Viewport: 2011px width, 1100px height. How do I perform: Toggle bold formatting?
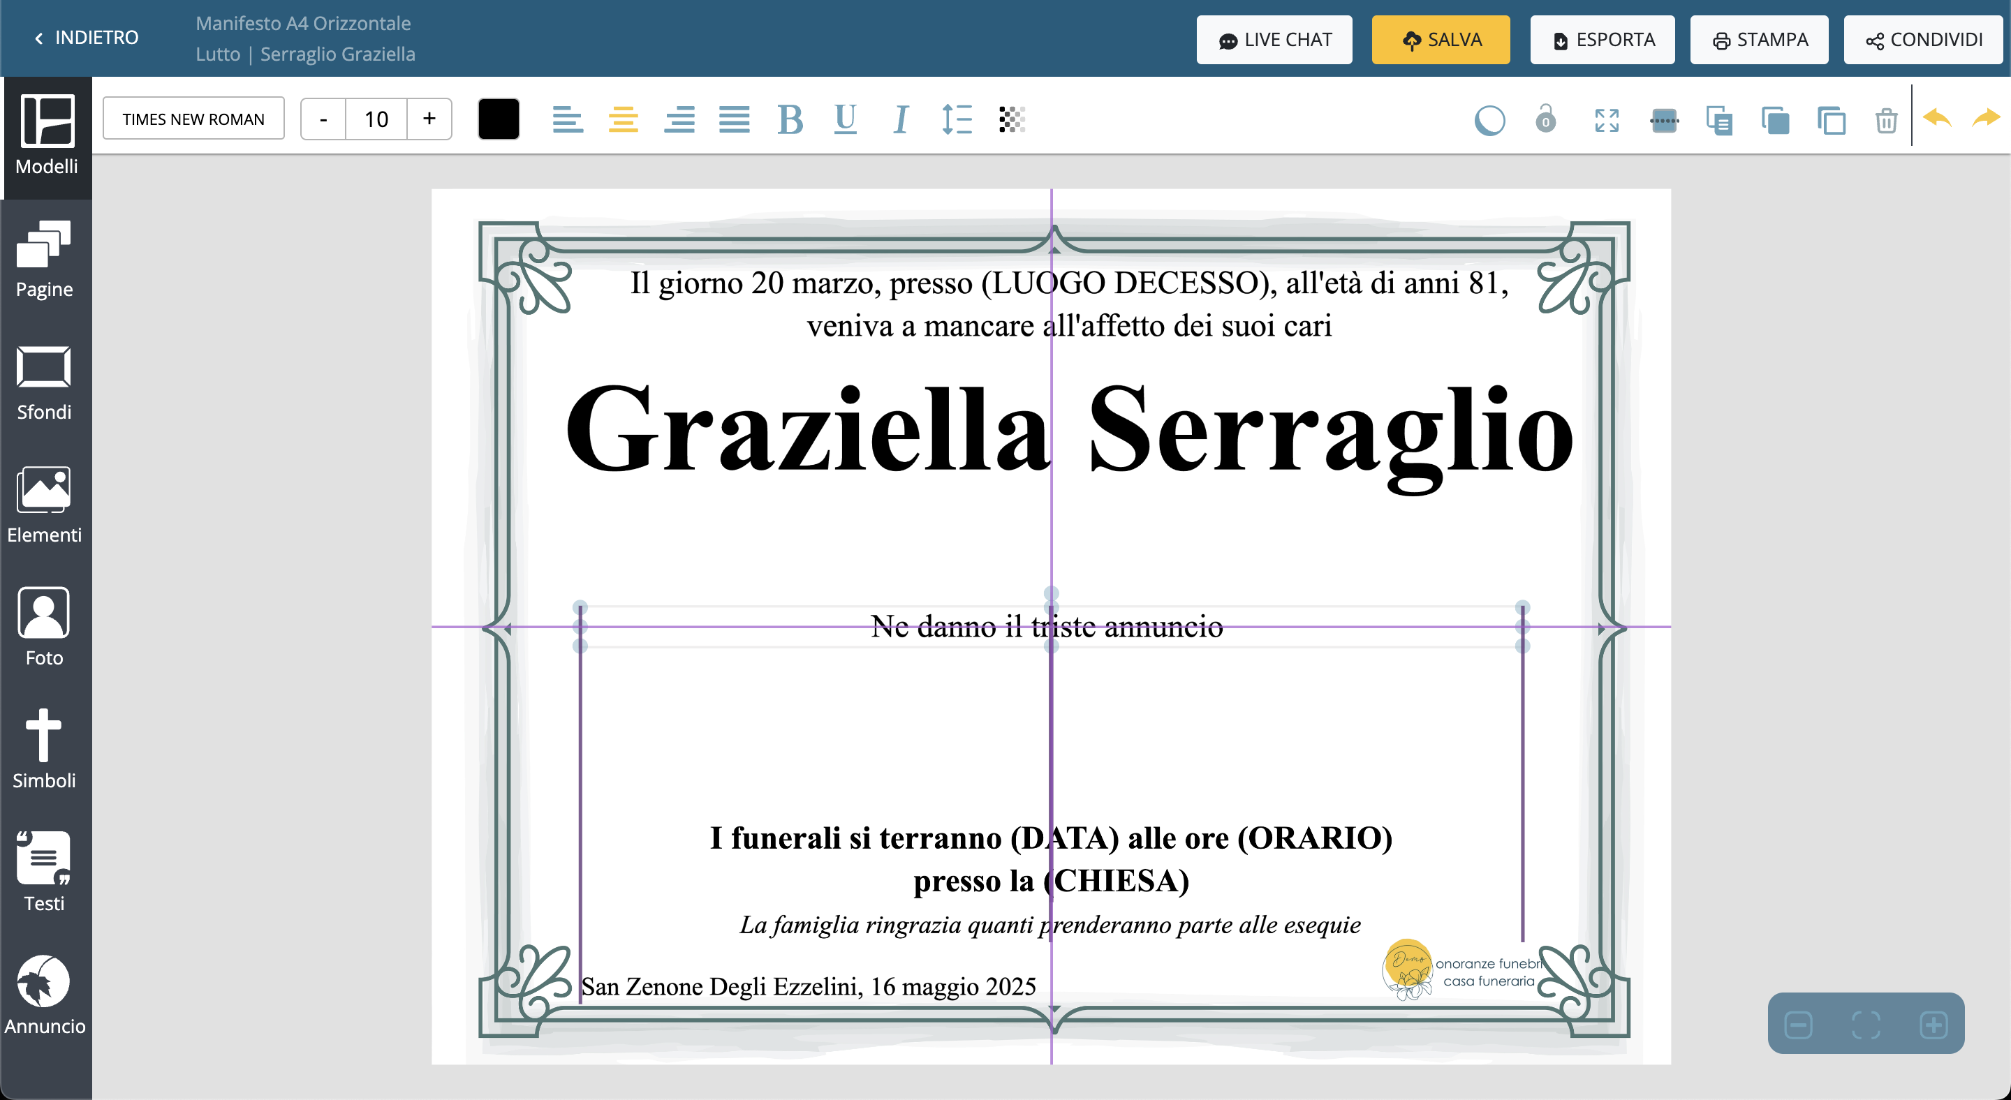coord(790,119)
